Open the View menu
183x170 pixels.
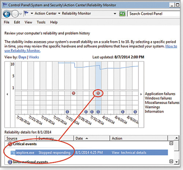click(x=28, y=22)
